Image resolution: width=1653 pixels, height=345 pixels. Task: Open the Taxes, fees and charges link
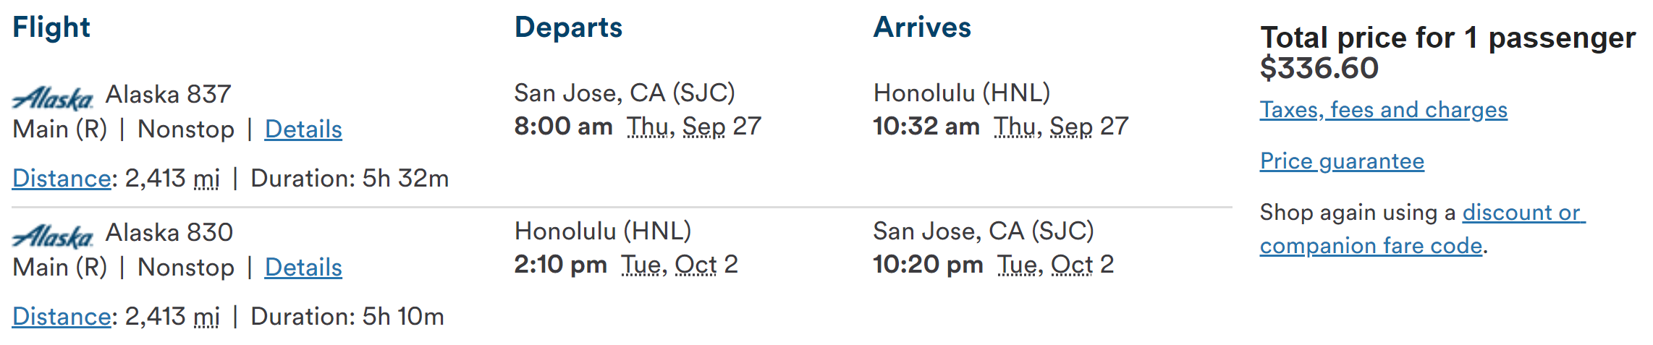(1383, 110)
